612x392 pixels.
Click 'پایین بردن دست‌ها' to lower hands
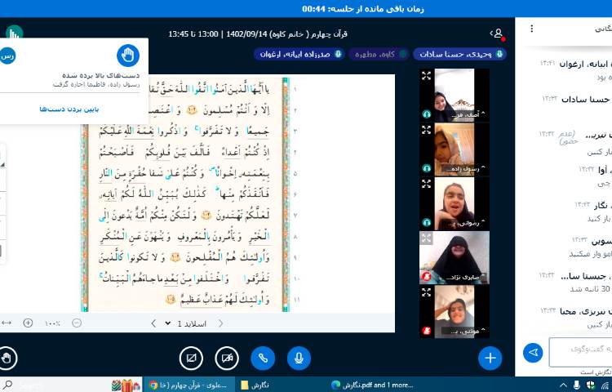pos(69,109)
